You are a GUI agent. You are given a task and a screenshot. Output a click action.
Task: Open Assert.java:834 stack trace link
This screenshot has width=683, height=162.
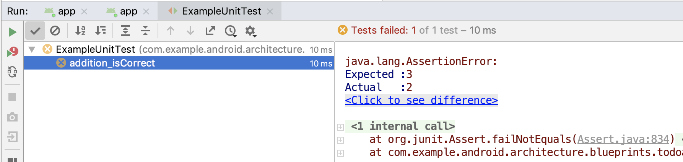point(623,139)
